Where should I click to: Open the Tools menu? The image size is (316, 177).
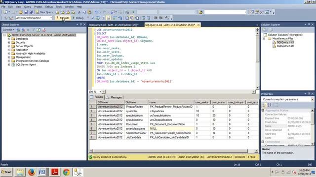point(59,6)
